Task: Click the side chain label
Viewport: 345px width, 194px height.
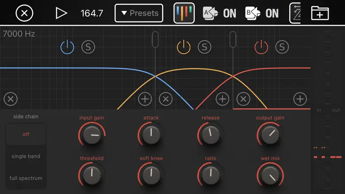Action: (x=26, y=116)
